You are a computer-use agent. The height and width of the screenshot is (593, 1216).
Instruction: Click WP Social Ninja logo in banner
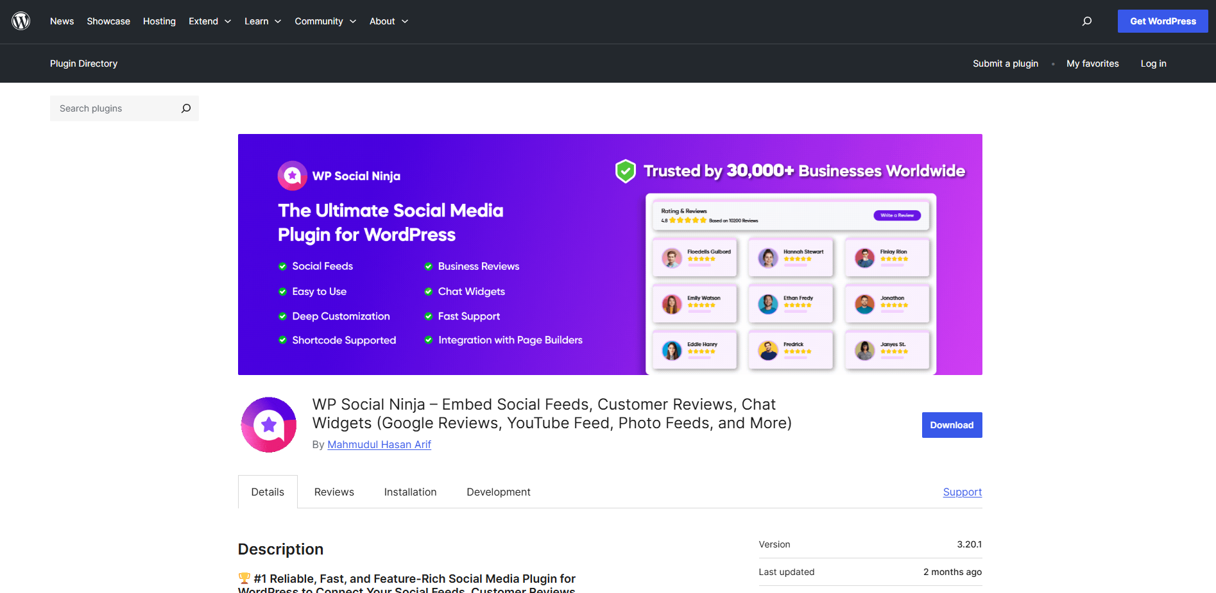[293, 176]
